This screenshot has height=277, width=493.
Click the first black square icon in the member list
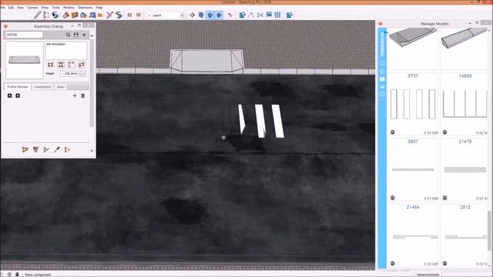coord(10,95)
